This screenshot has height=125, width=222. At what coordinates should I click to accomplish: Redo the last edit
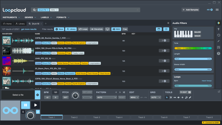(145, 97)
